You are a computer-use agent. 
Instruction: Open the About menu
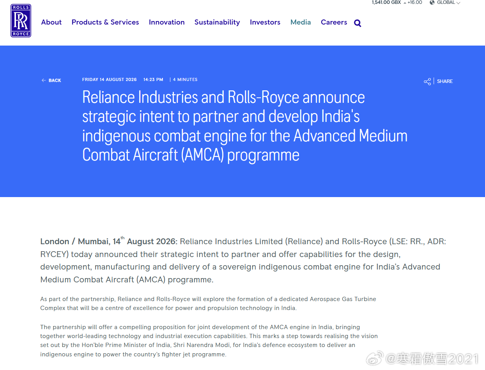click(51, 22)
